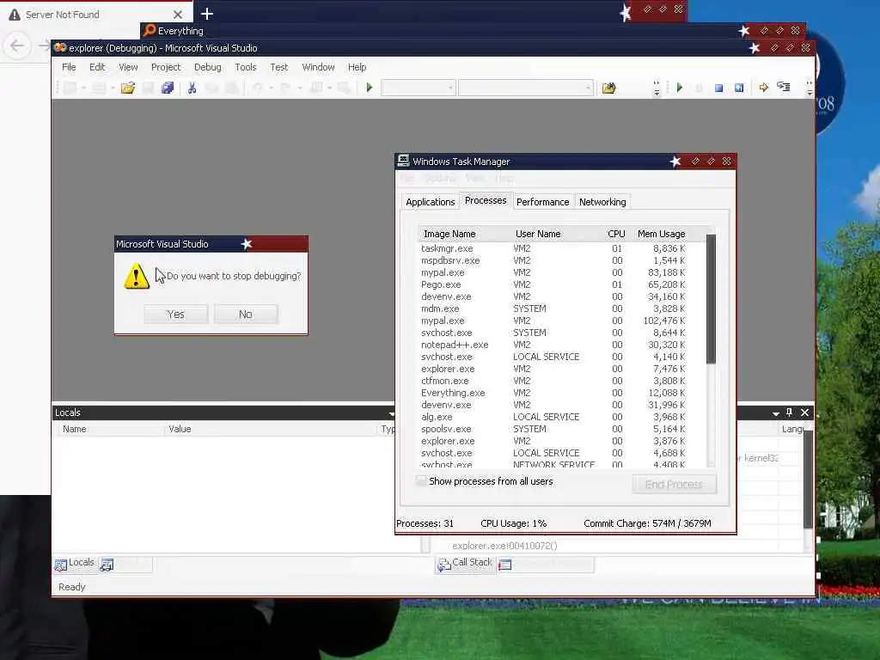The width and height of the screenshot is (880, 660).
Task: Click Yes to stop debugging
Action: [x=175, y=315]
